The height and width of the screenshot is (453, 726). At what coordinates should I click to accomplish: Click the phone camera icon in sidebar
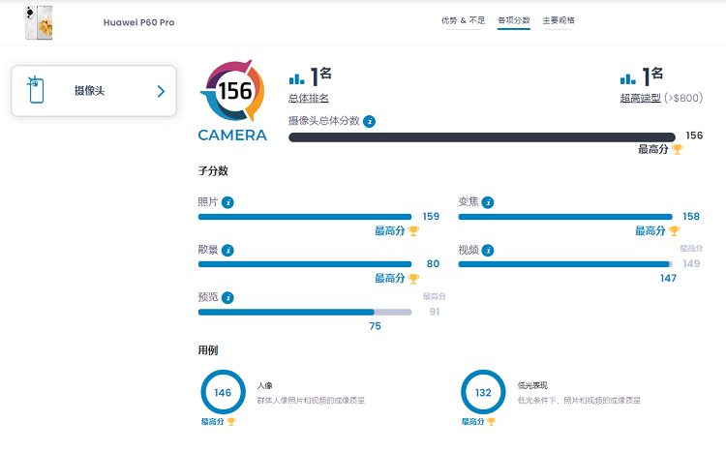coord(36,90)
